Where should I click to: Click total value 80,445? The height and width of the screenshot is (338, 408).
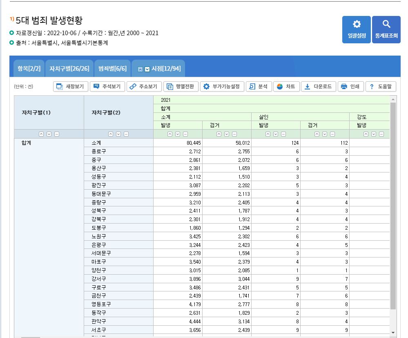pos(194,143)
